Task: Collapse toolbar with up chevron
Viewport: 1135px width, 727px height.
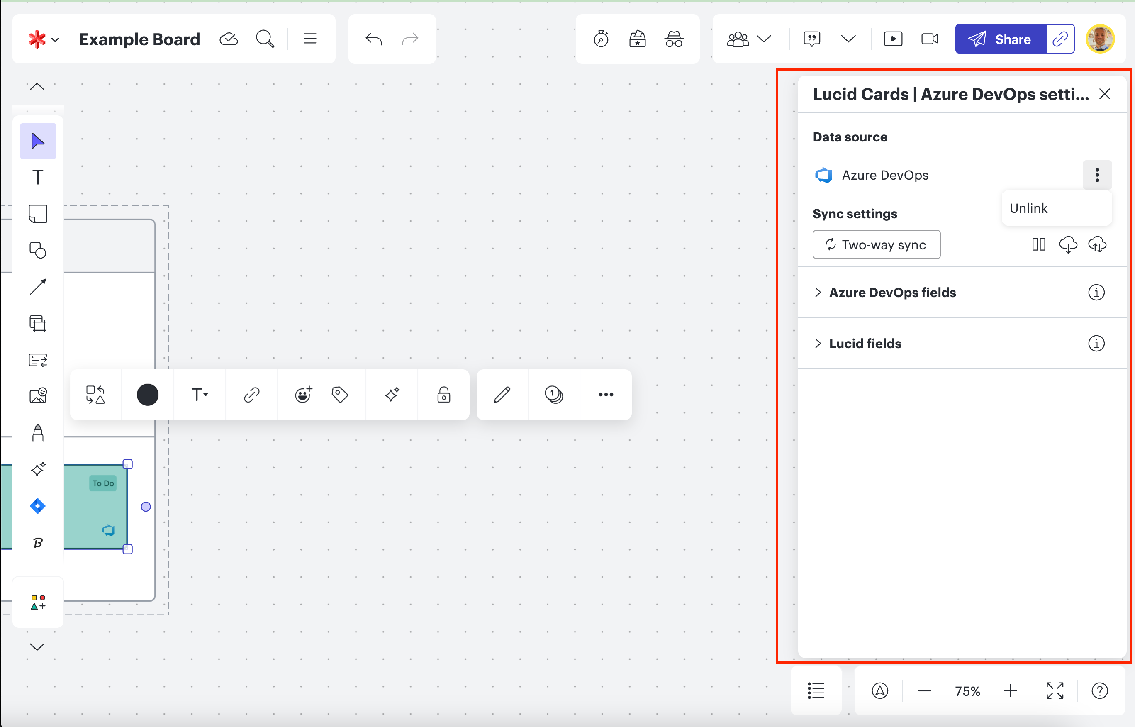Action: (x=37, y=87)
